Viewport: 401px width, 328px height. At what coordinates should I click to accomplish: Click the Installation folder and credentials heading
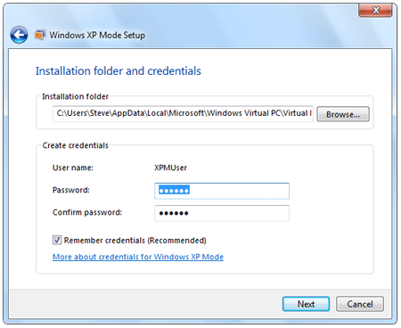tap(119, 71)
